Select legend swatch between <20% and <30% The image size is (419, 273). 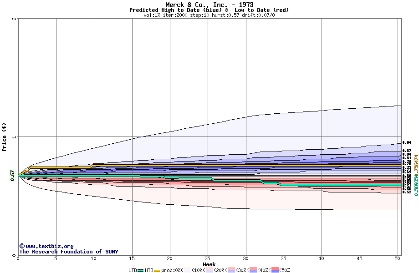(231, 270)
